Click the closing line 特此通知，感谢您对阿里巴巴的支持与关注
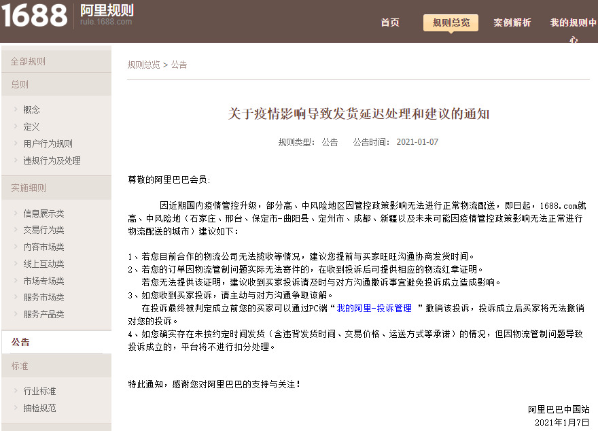The image size is (598, 431). tap(214, 385)
